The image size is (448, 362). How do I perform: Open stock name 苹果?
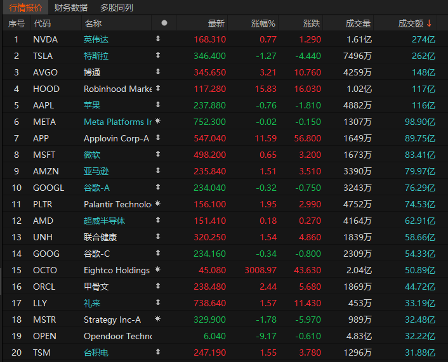pyautogui.click(x=92, y=105)
